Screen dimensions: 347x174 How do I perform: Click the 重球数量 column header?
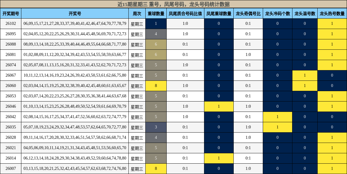[x=156, y=13]
